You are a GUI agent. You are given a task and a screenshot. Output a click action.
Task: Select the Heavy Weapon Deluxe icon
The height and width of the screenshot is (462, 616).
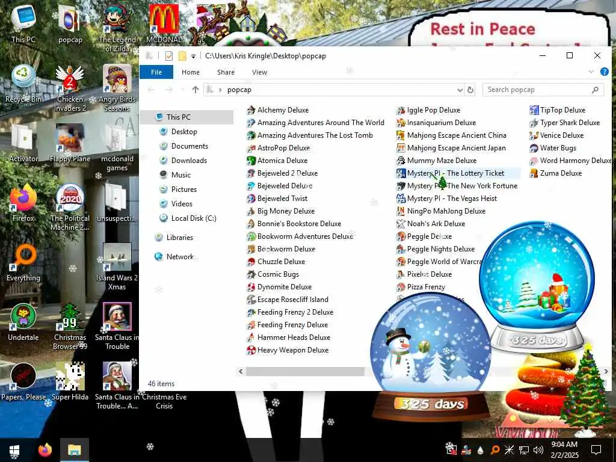pyautogui.click(x=251, y=350)
